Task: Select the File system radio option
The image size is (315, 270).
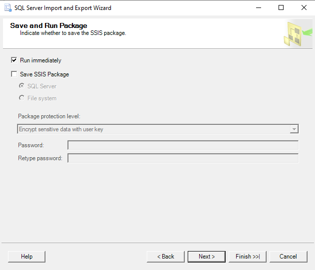Action: click(x=21, y=98)
